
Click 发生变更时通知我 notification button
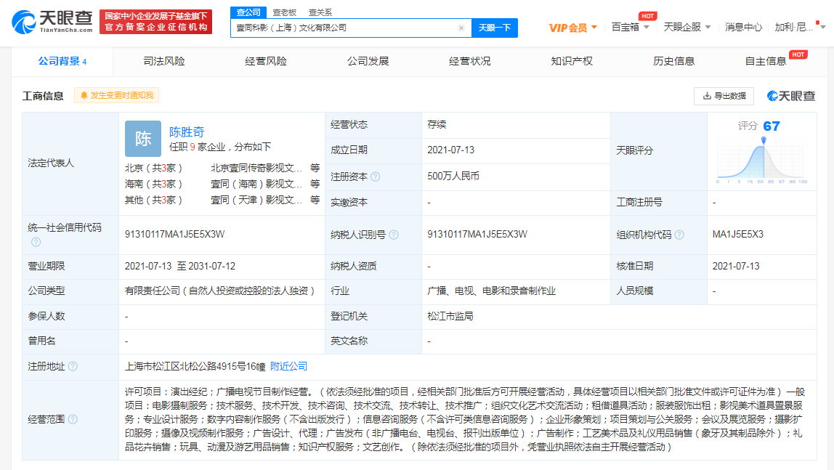[116, 95]
